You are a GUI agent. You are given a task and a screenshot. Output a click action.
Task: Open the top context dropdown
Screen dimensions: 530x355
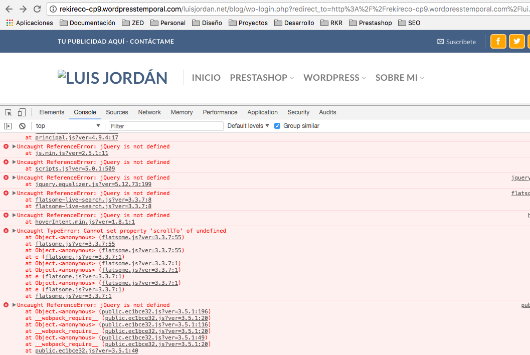68,126
